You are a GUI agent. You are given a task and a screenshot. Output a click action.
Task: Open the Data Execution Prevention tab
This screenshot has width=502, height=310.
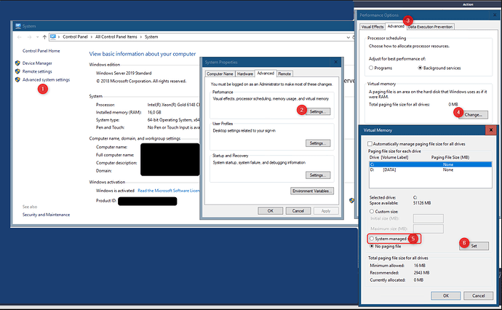click(431, 26)
